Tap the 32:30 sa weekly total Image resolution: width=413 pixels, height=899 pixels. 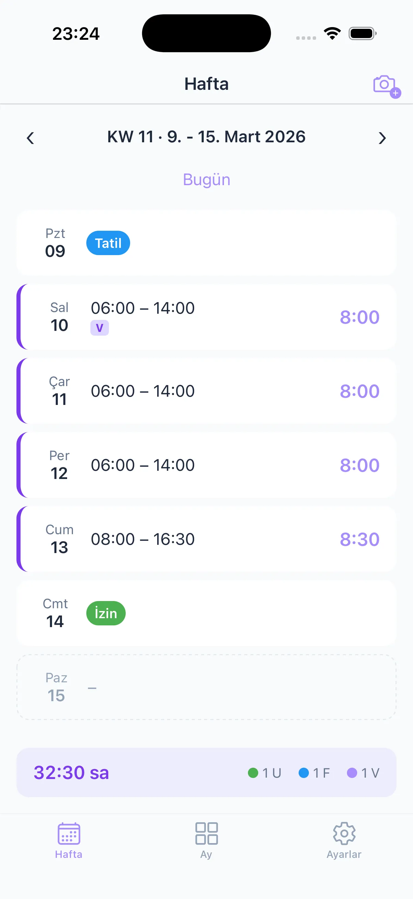[71, 772]
